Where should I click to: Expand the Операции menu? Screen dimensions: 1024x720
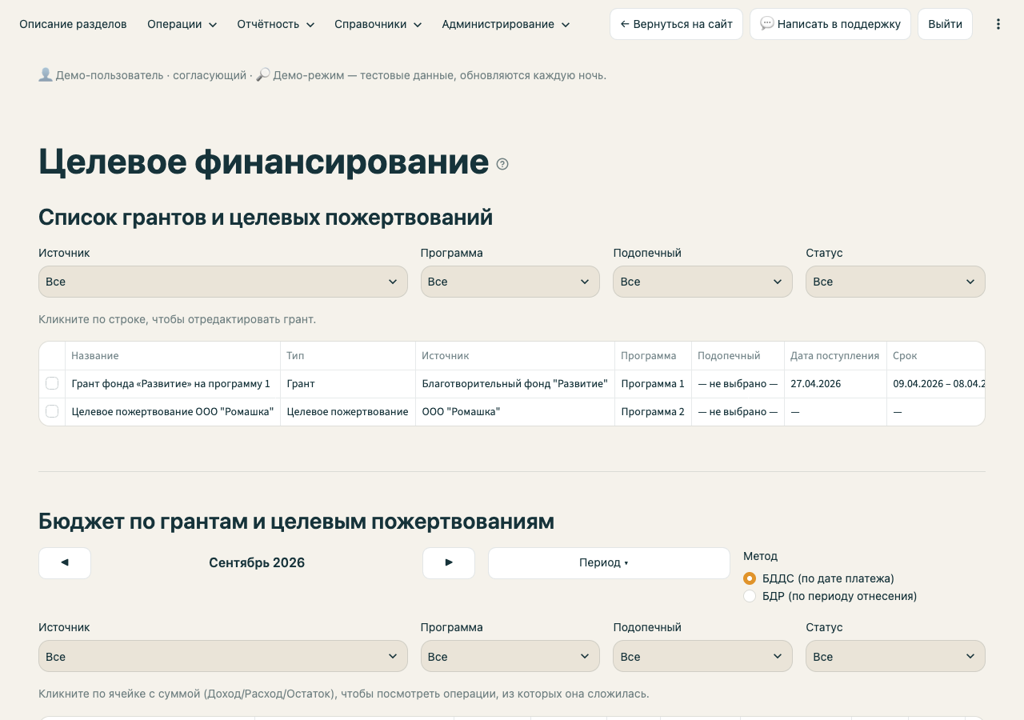(x=182, y=24)
